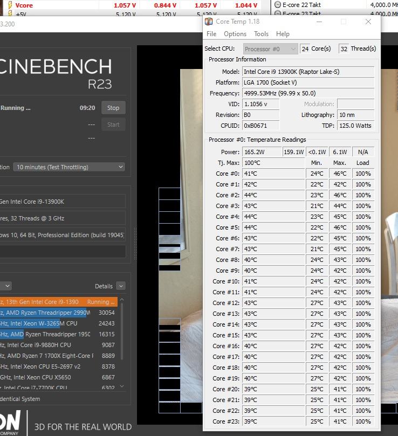
Task: Click the empty Modulation field
Action: coord(356,104)
